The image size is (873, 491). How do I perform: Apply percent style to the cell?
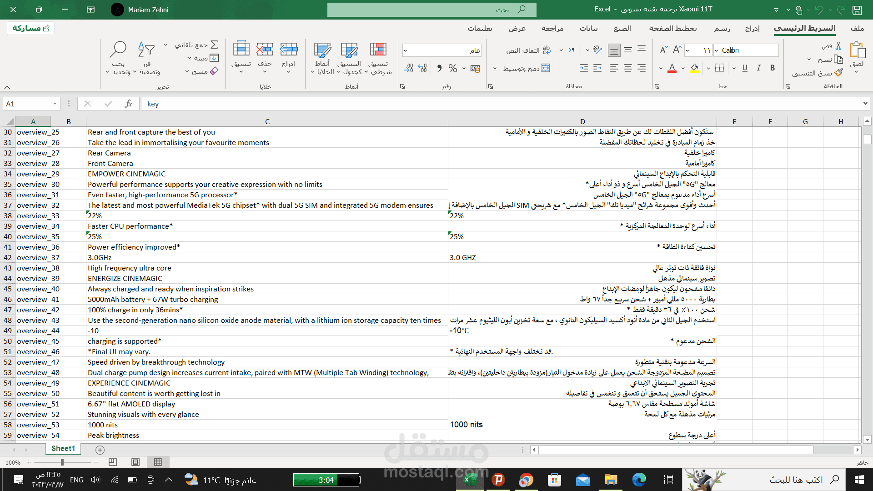pos(453,68)
